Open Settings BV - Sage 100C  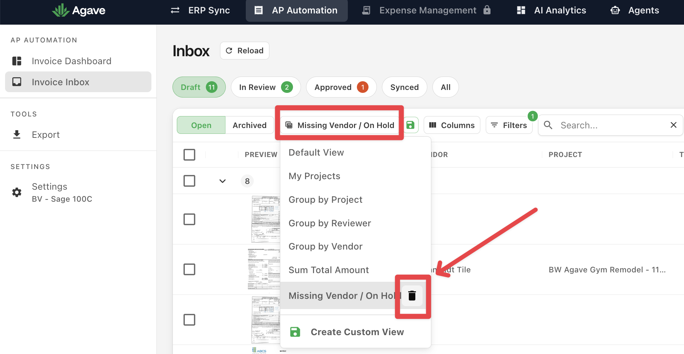[78, 192]
